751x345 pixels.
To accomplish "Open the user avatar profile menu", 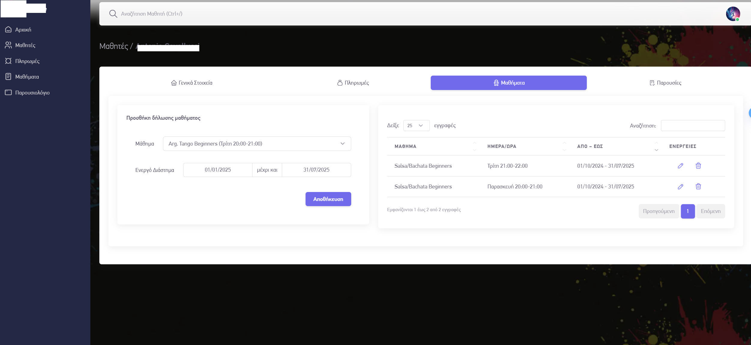I will point(733,14).
